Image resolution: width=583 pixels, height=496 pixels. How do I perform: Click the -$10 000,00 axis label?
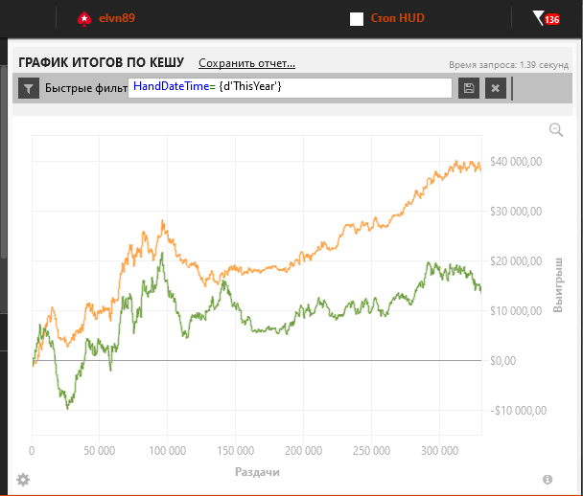tap(519, 410)
